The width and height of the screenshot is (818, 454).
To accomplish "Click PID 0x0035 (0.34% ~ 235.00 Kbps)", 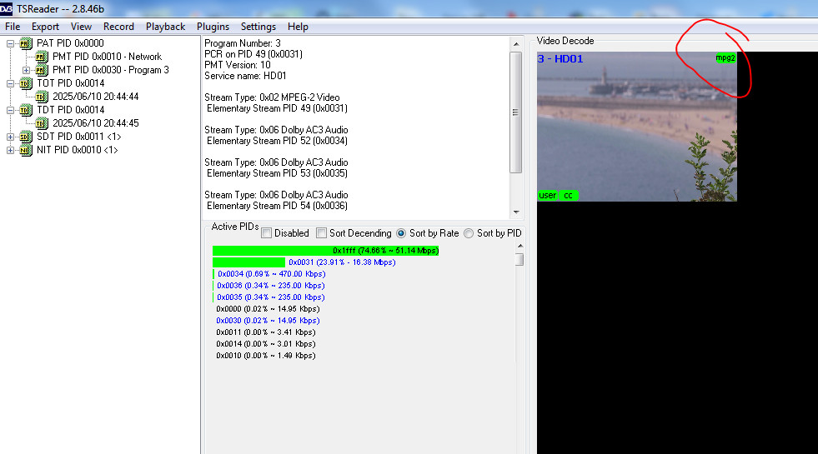I will 271,297.
